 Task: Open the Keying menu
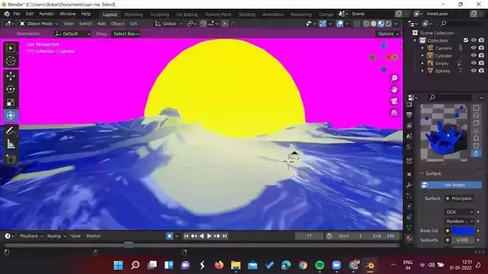(56, 236)
